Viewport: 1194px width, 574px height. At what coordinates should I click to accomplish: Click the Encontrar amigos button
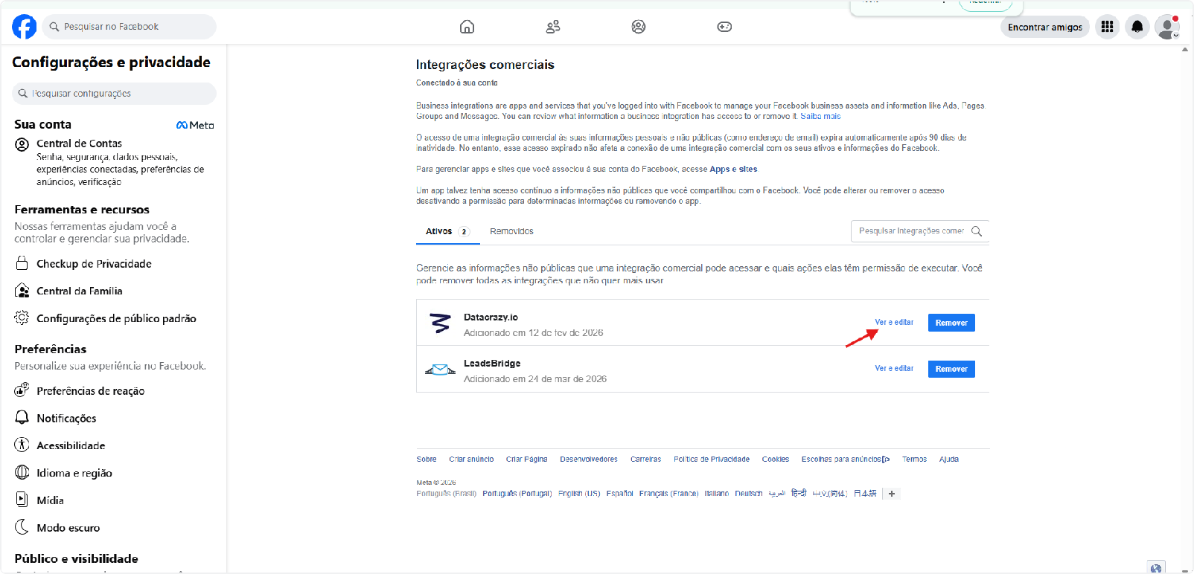tap(1045, 27)
